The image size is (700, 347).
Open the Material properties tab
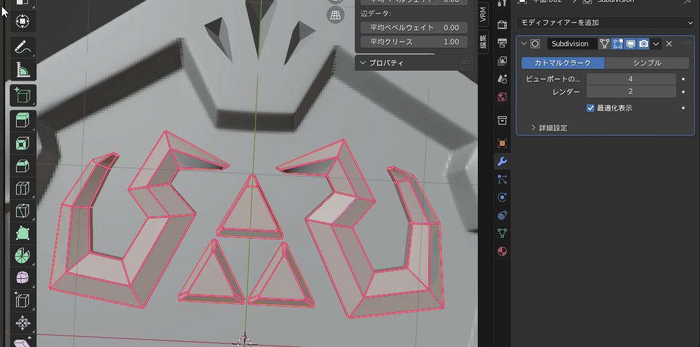(x=502, y=252)
